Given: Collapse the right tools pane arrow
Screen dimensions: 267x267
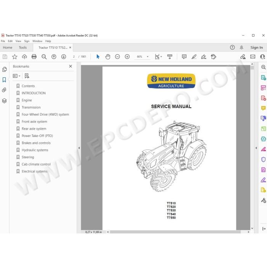Looking at the screenshot, I should 256,148.
